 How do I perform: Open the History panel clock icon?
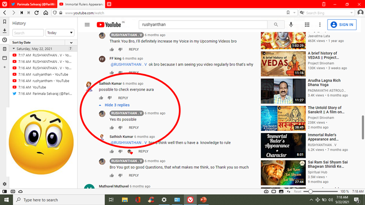click(5, 40)
